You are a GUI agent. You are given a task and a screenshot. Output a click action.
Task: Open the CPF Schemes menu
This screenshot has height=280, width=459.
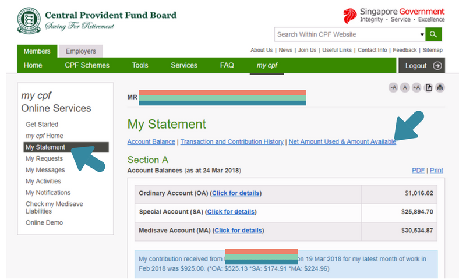point(87,65)
